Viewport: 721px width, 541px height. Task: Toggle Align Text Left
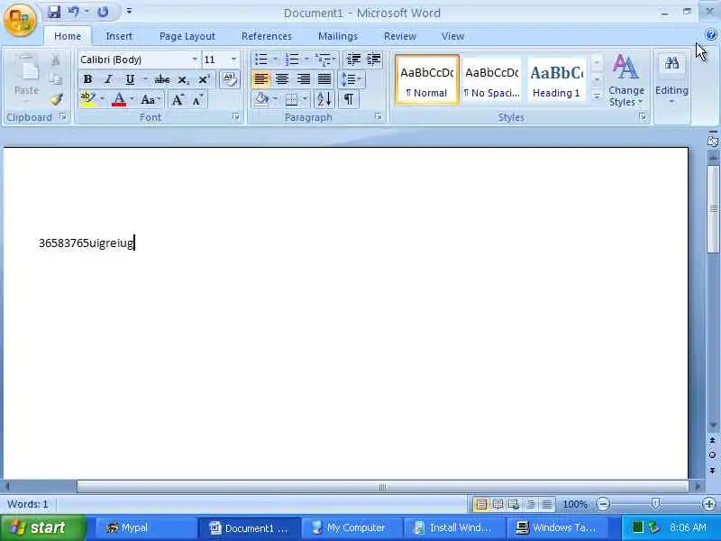coord(261,79)
